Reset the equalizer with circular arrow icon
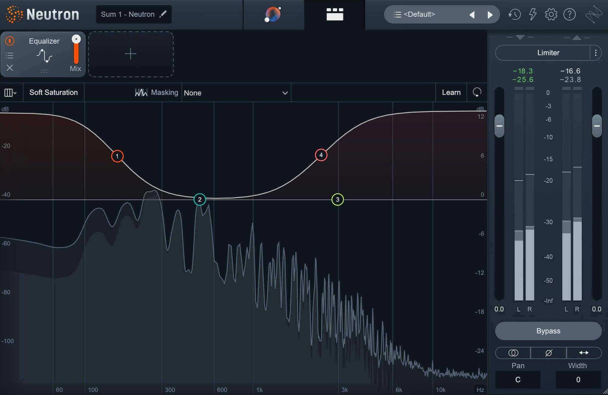 click(477, 92)
